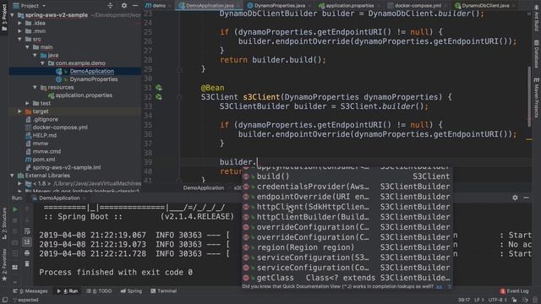Open the Terminal tool window

click(x=163, y=291)
